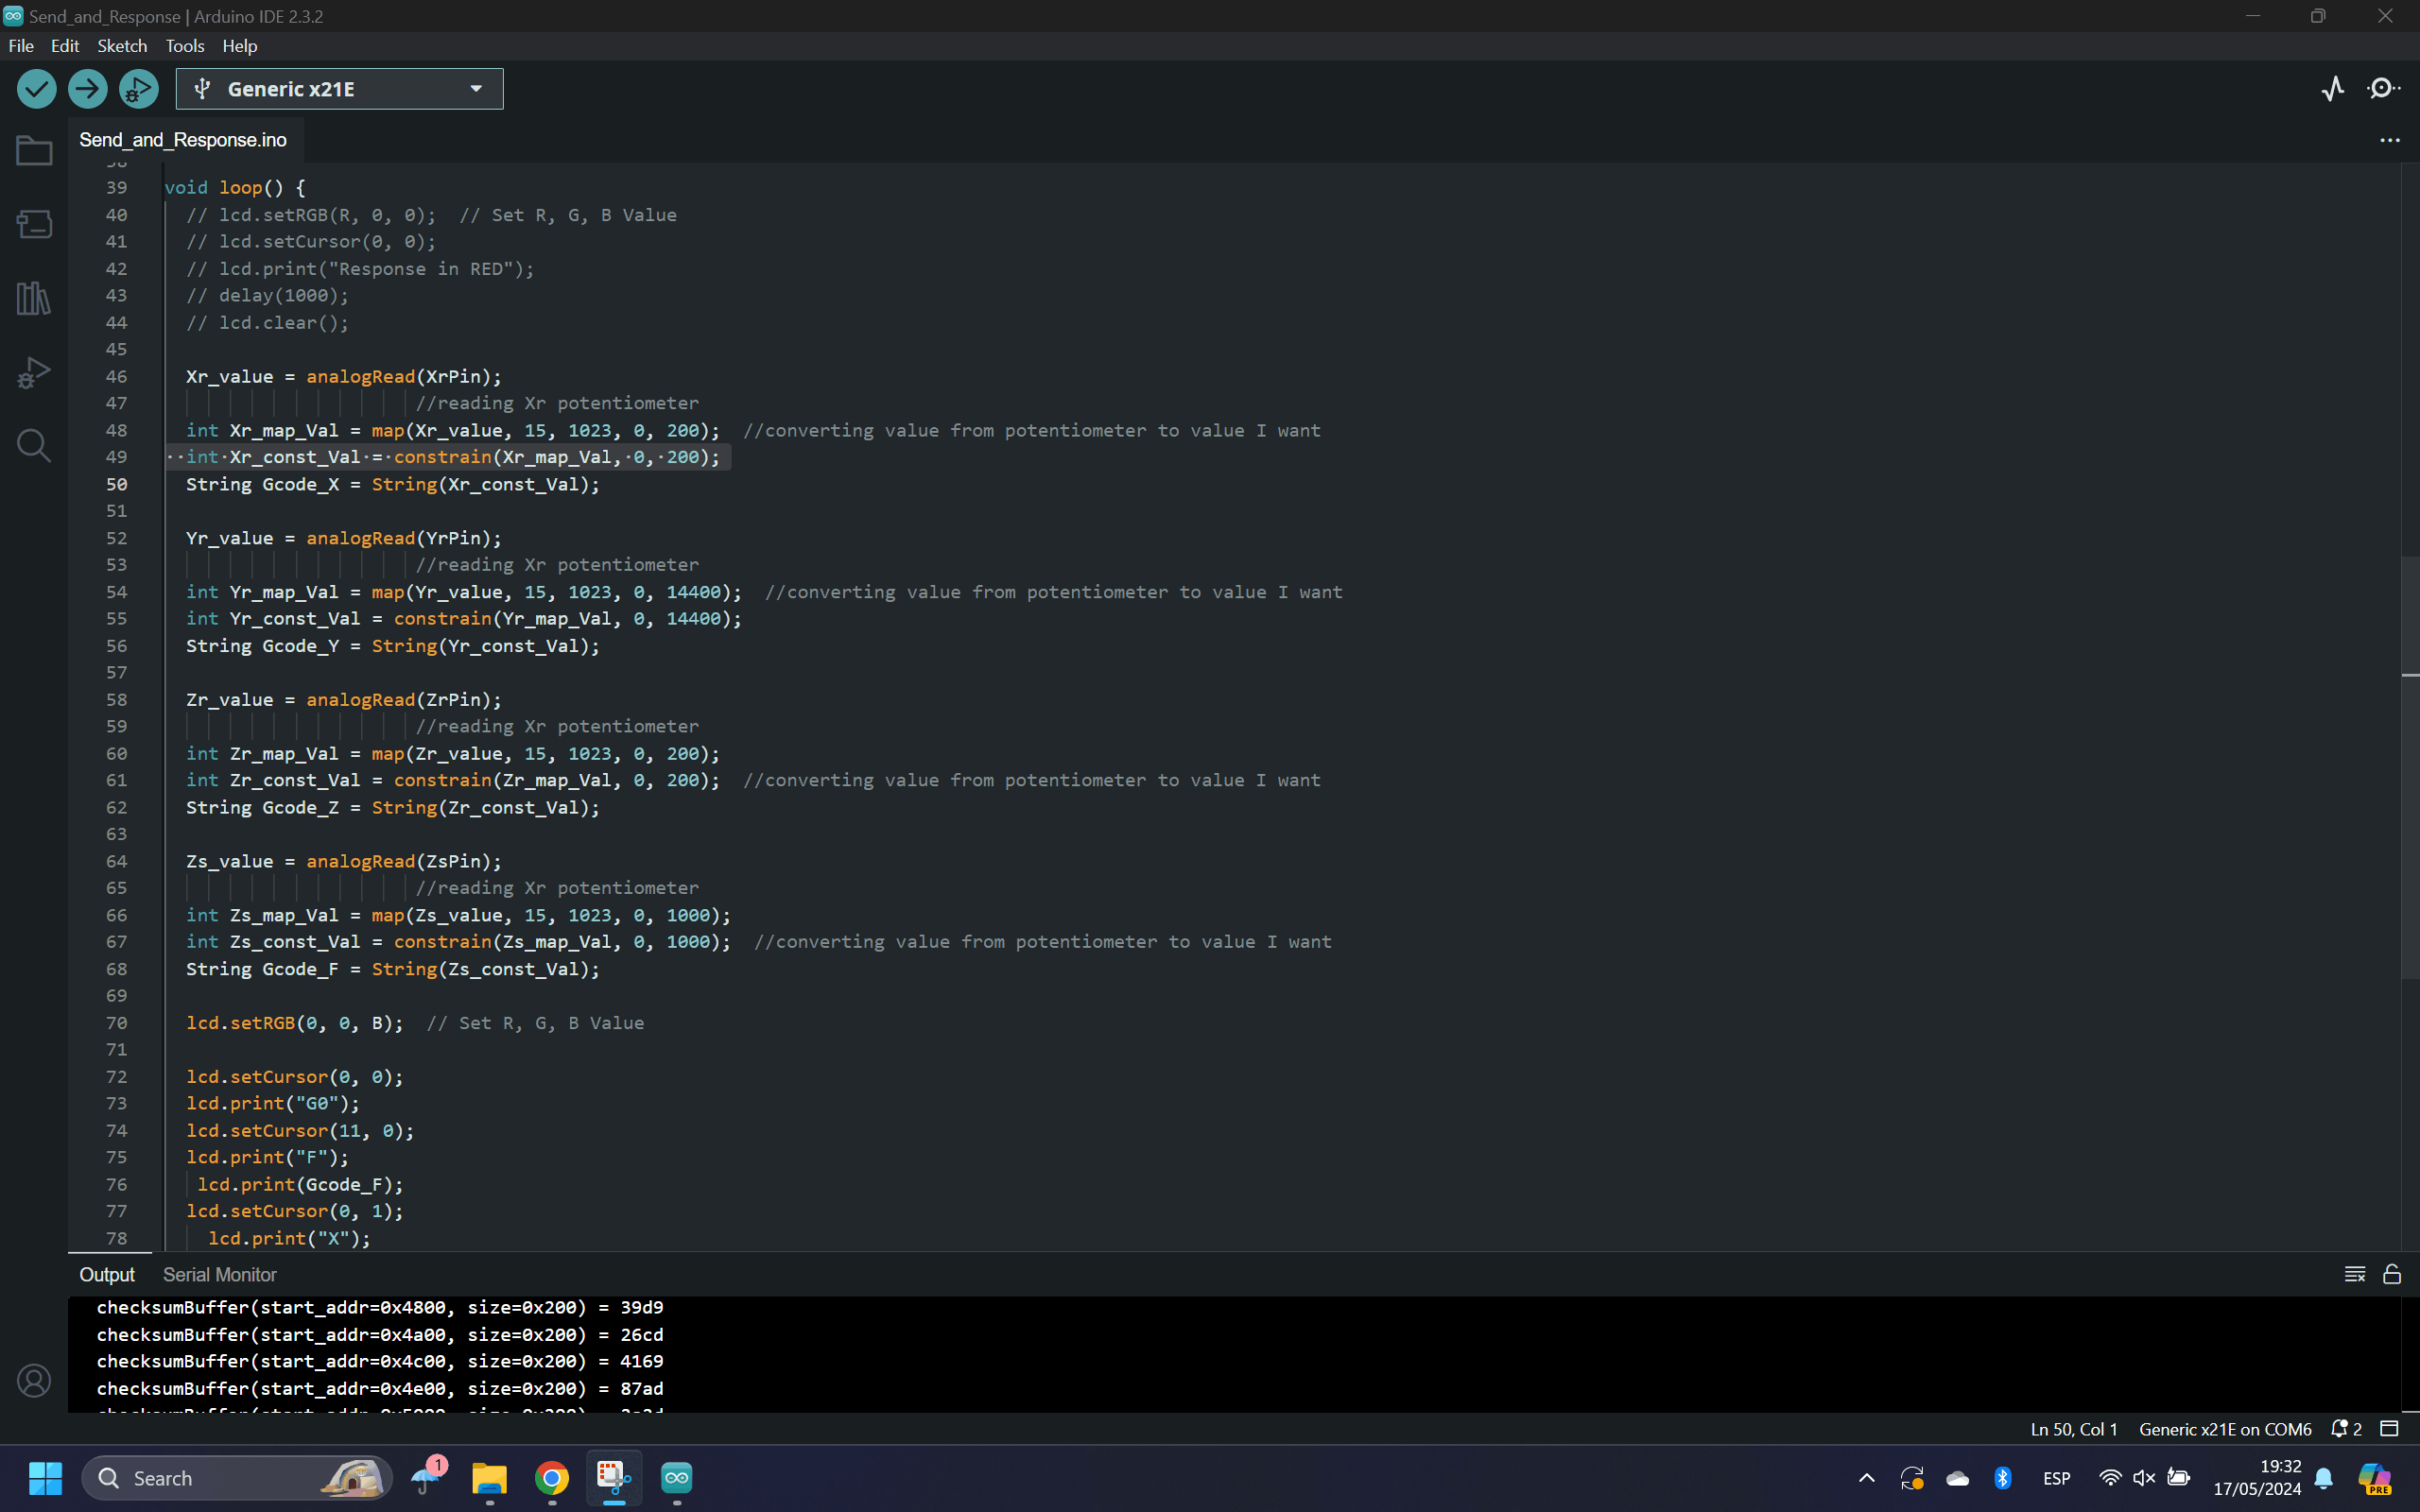This screenshot has width=2420, height=1512.
Task: Click the Windows Start button
Action: [45, 1478]
